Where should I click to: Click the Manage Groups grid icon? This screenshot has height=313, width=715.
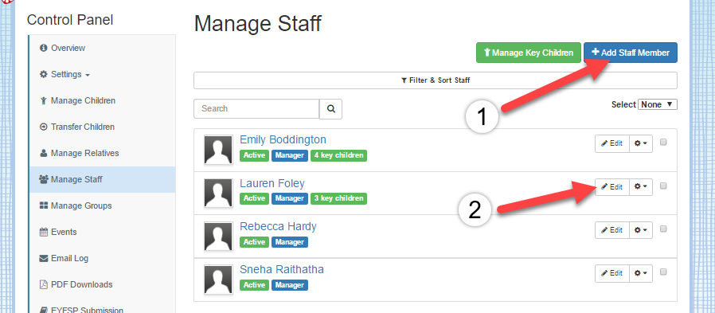[44, 205]
